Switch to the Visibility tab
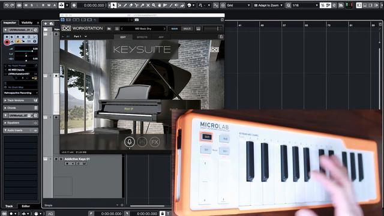 [x=27, y=23]
